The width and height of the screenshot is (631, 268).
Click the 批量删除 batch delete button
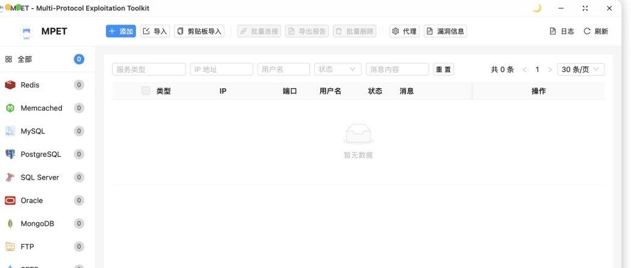pyautogui.click(x=355, y=31)
